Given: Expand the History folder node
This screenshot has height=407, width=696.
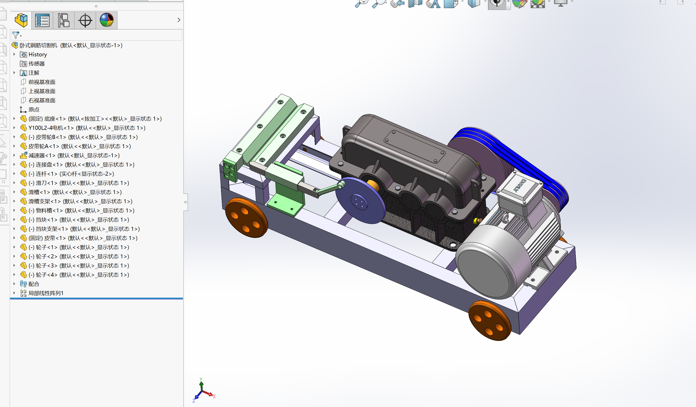Looking at the screenshot, I should point(14,54).
